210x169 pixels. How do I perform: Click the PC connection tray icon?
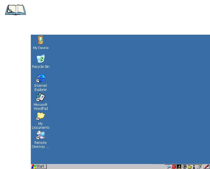click(169, 167)
